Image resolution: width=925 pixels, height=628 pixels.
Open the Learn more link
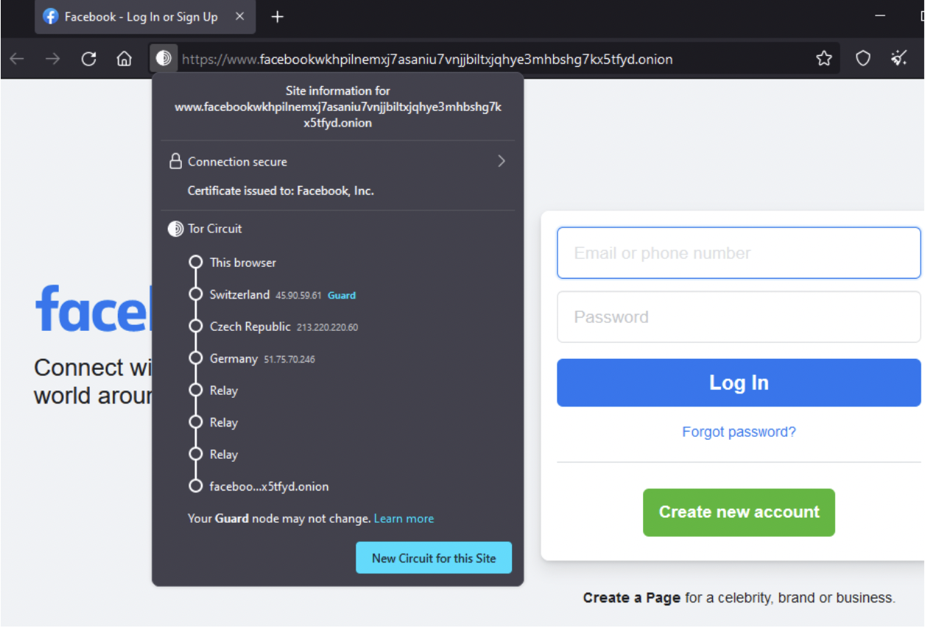pyautogui.click(x=404, y=519)
